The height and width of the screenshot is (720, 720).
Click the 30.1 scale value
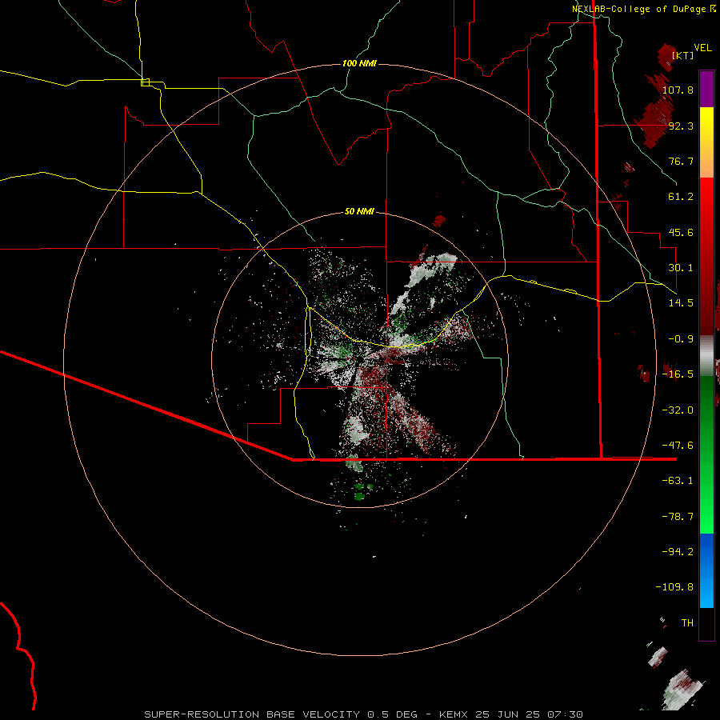click(x=681, y=268)
